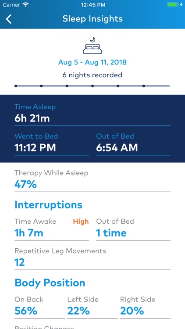Tap the back arrow icon

pos(9,19)
